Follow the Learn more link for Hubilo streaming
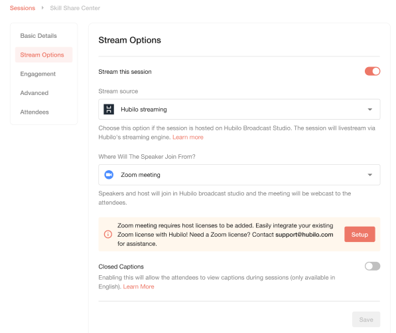The width and height of the screenshot is (396, 333). (x=188, y=137)
